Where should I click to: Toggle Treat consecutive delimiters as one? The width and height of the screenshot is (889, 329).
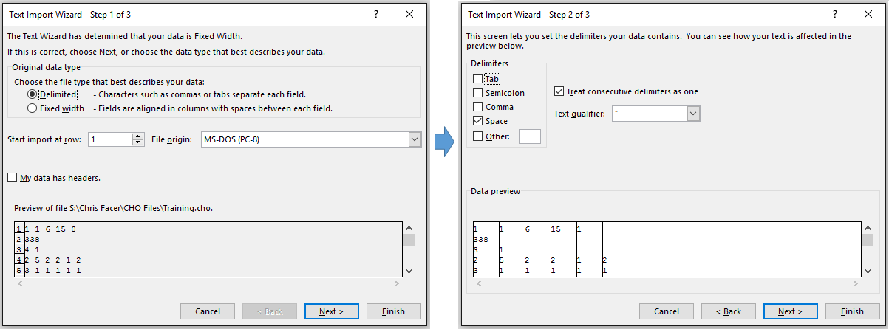[x=559, y=91]
